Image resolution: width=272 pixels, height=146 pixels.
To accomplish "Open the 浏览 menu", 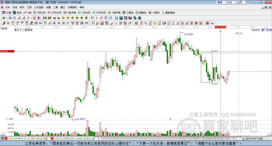I will (x=15, y=7).
